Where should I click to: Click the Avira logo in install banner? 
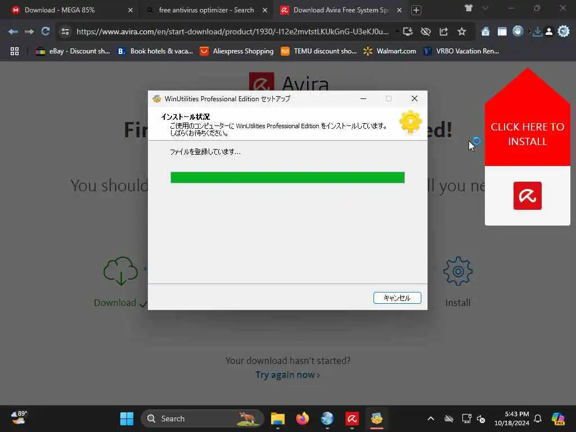coord(528,196)
